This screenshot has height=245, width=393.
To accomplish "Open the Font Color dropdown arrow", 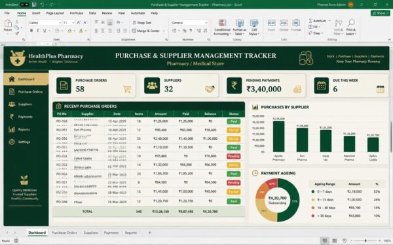I will point(86,31).
